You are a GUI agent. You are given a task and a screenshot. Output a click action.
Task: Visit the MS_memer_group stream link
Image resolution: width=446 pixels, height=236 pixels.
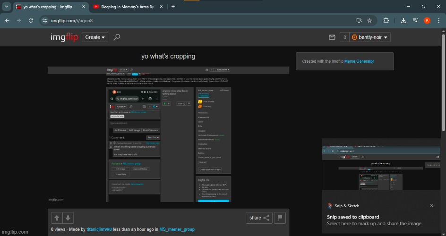[x=177, y=229]
